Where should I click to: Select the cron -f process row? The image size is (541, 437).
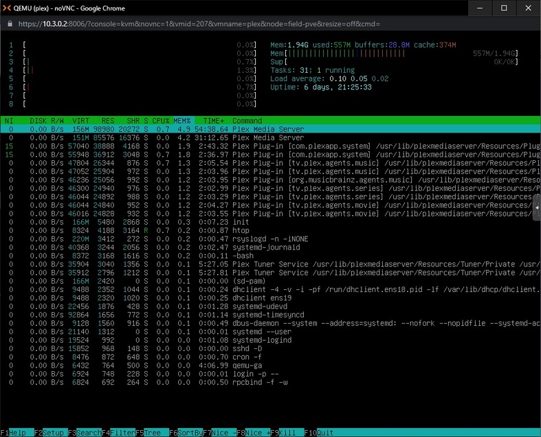pos(271,357)
